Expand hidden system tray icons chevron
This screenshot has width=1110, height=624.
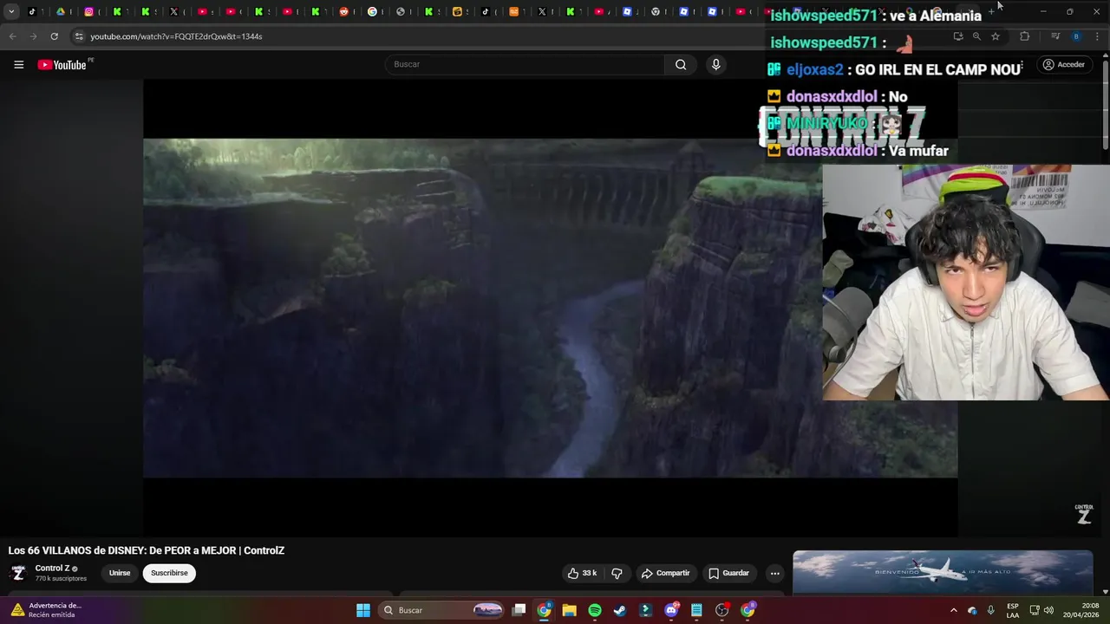pyautogui.click(x=954, y=610)
